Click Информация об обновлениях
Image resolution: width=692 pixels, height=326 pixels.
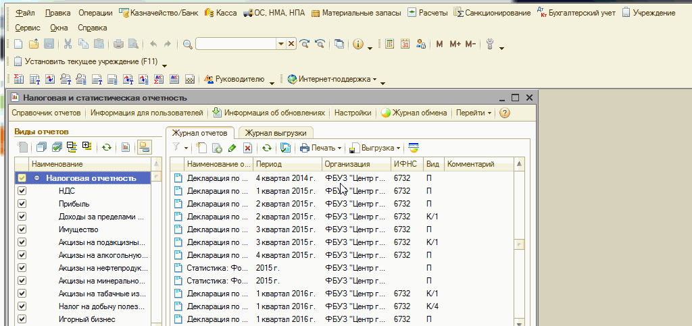pyautogui.click(x=269, y=113)
